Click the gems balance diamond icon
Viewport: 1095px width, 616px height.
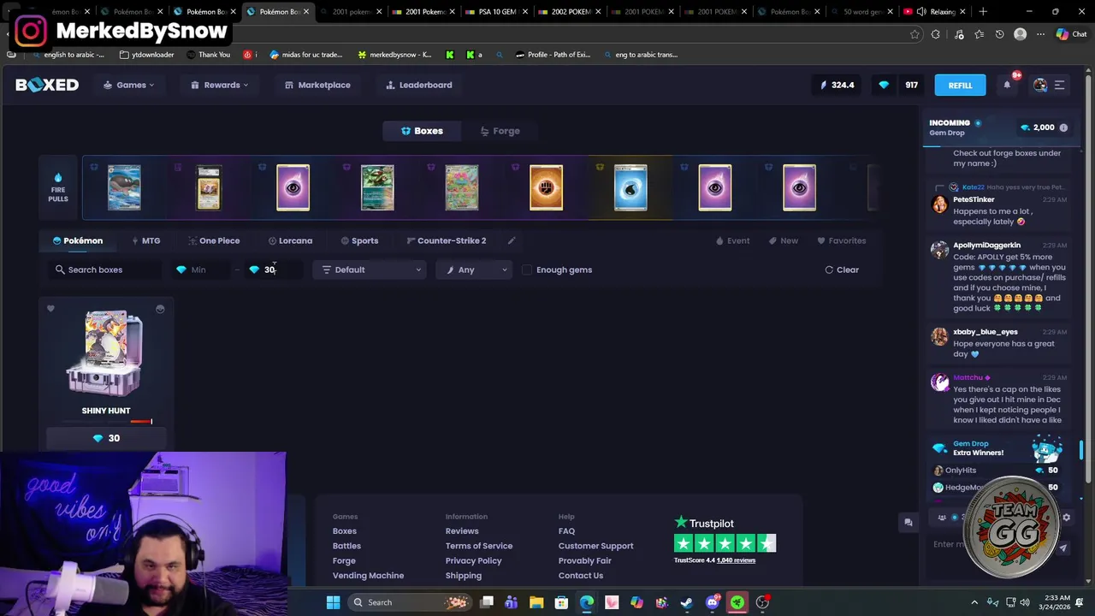tap(884, 85)
